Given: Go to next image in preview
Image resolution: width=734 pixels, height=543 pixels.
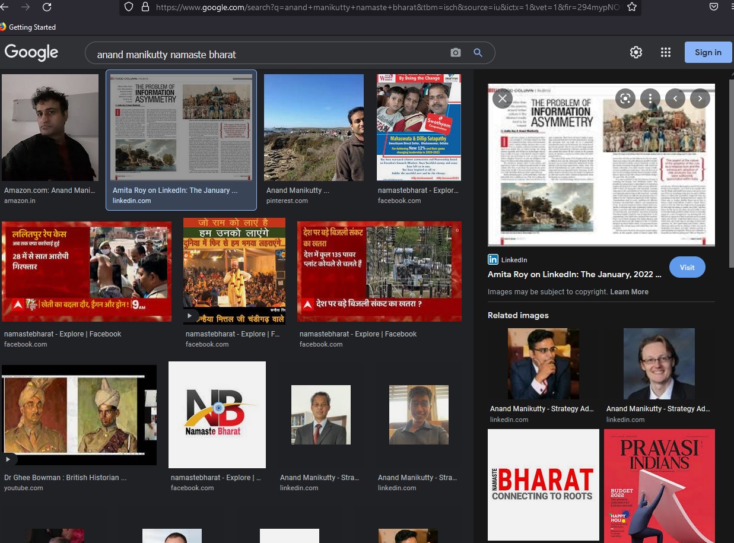Looking at the screenshot, I should click(700, 99).
